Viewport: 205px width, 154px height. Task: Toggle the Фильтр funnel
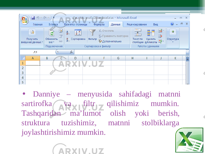92,35
